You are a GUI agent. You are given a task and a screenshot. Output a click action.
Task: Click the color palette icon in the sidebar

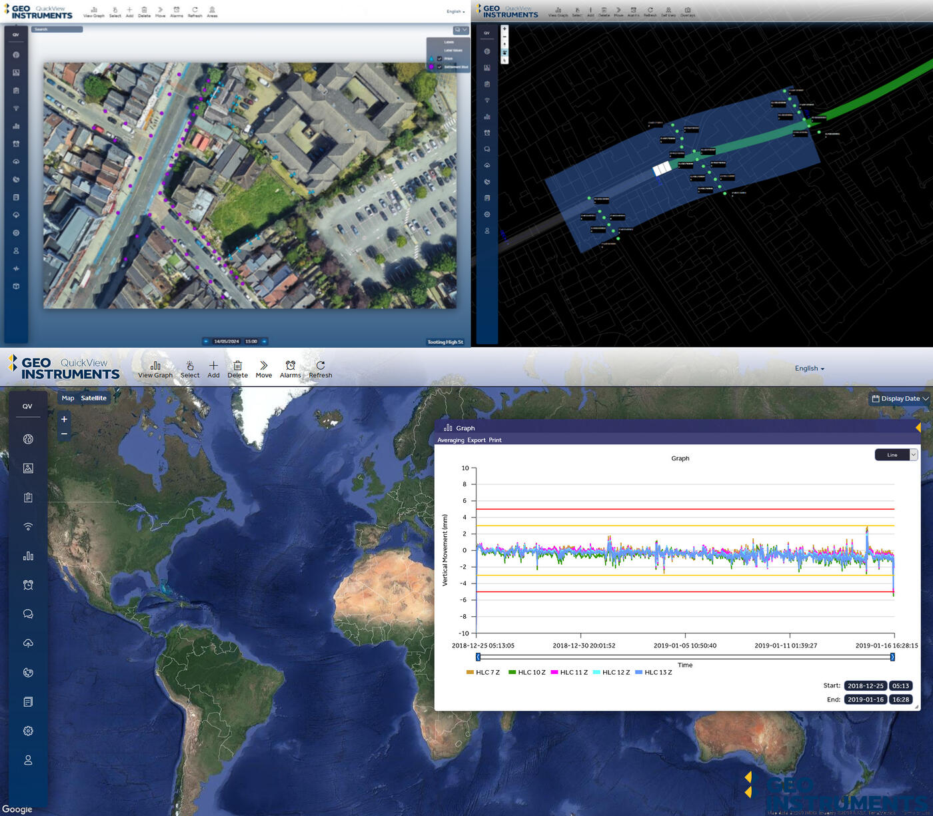(x=27, y=672)
